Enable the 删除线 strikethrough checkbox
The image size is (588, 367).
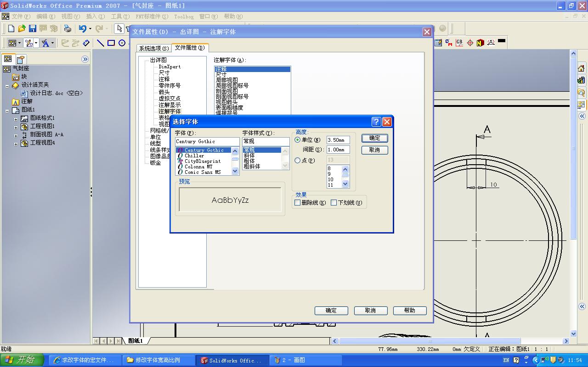[298, 202]
